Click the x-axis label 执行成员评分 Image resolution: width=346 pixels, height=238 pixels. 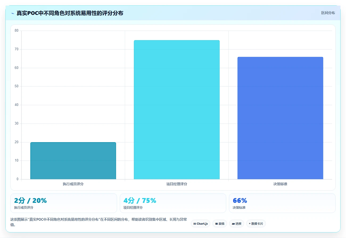[x=73, y=184]
